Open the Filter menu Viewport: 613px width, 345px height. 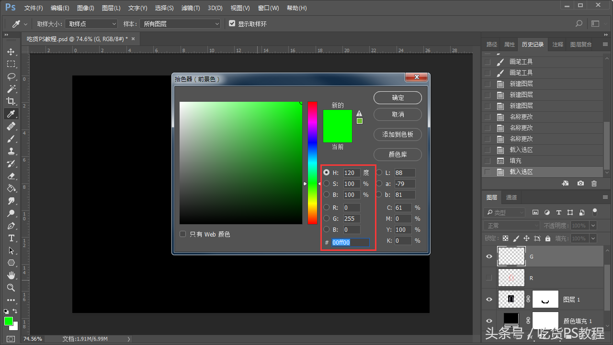191,8
